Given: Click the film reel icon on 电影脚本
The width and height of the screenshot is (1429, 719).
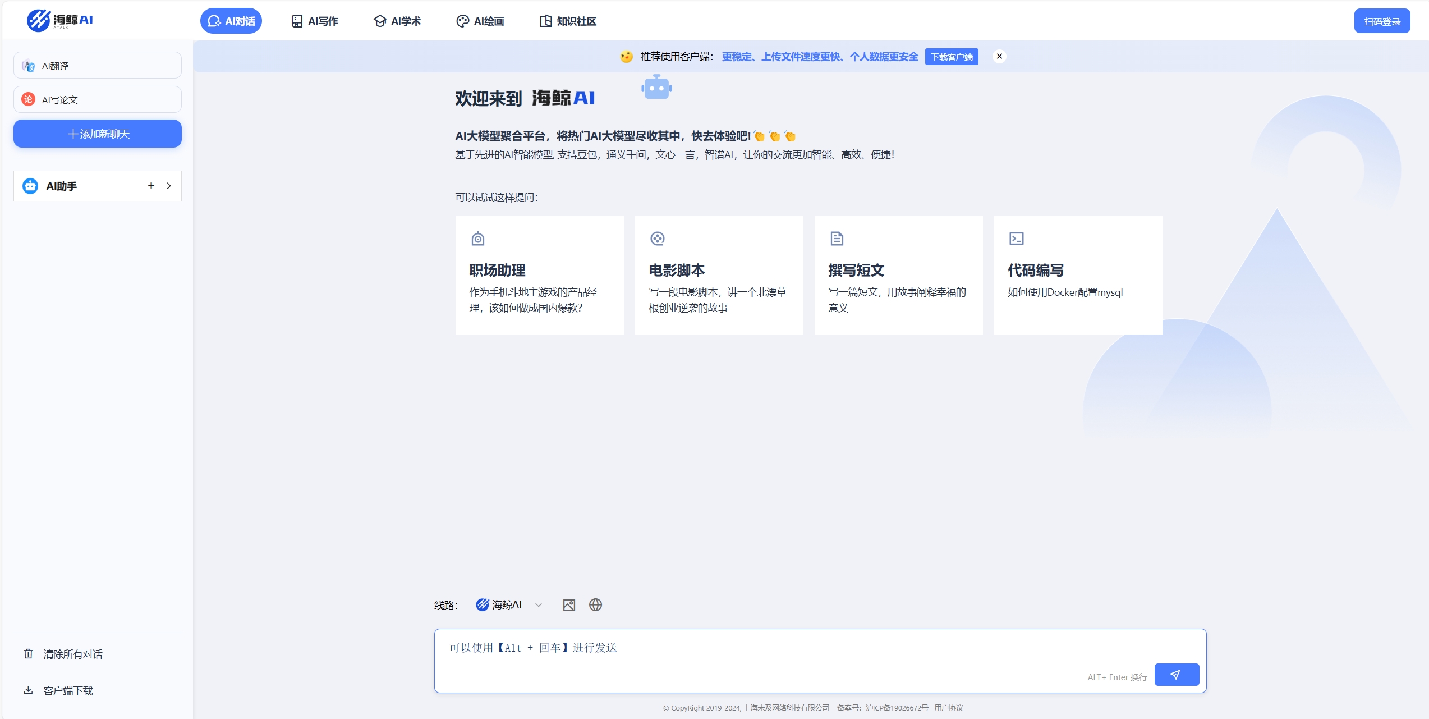Looking at the screenshot, I should (x=658, y=239).
